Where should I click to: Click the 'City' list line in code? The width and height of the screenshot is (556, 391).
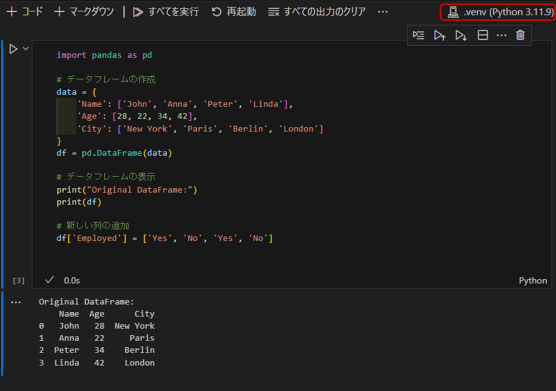tap(200, 128)
